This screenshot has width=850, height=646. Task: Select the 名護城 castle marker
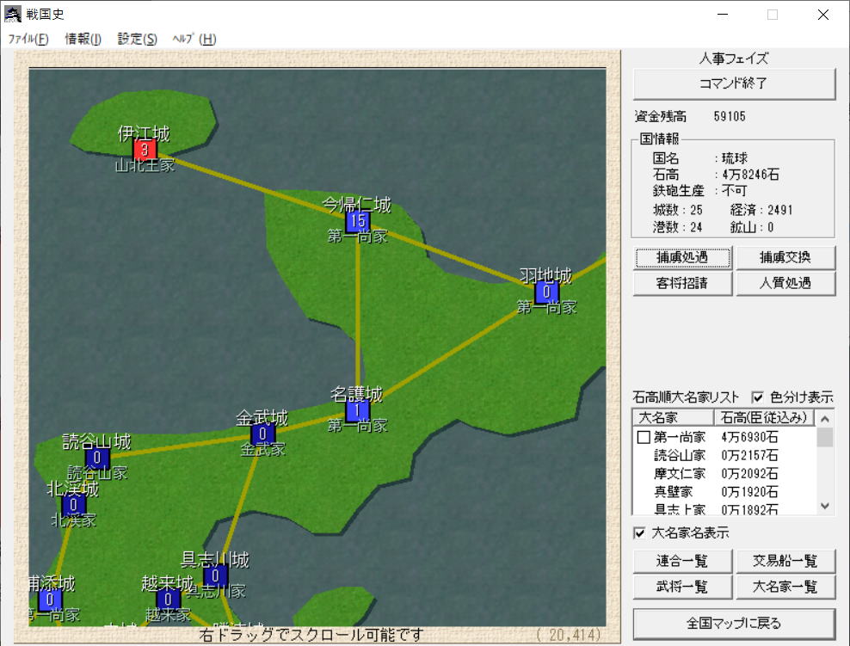tap(357, 411)
